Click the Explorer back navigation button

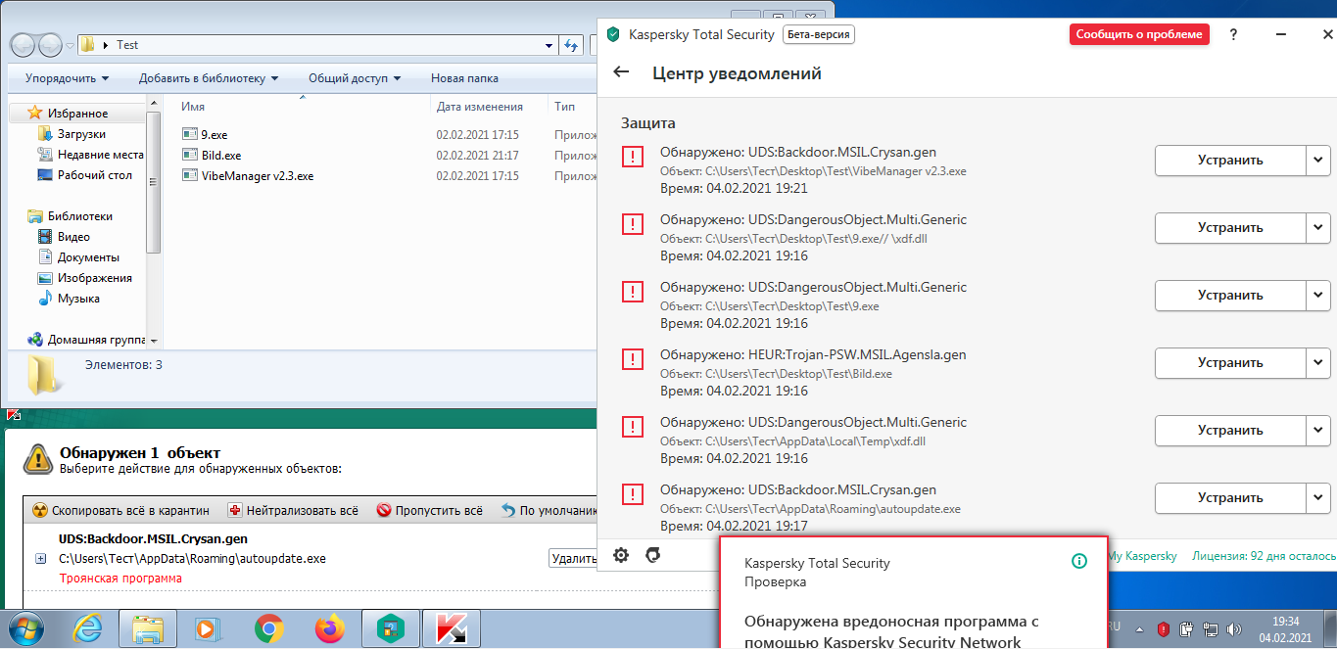click(24, 45)
